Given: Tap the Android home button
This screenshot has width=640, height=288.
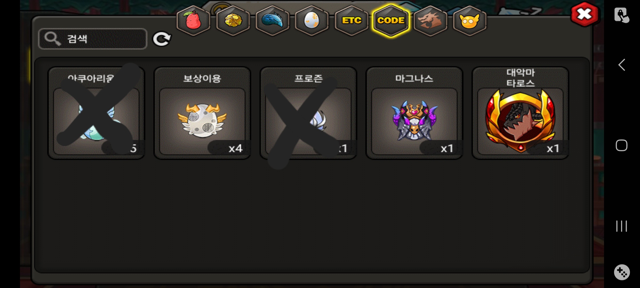Looking at the screenshot, I should coord(622,145).
